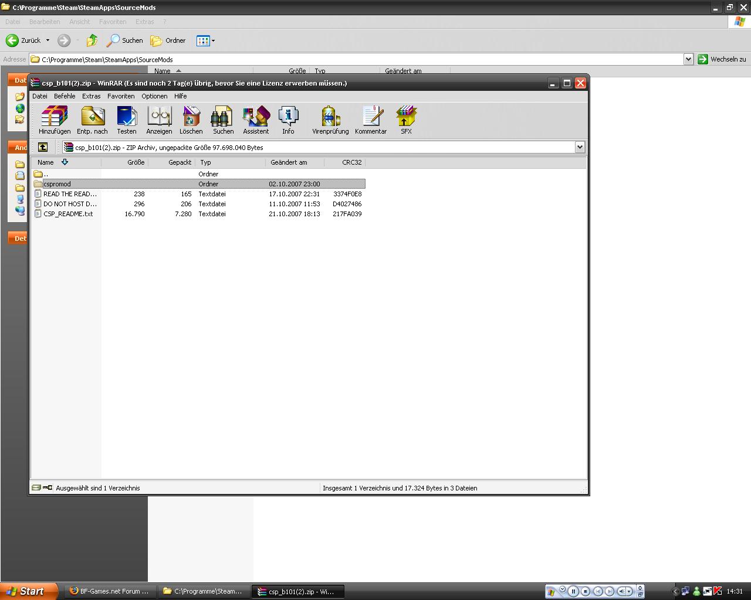Launch the Assistent wizard icon
The image size is (751, 600).
coord(256,120)
